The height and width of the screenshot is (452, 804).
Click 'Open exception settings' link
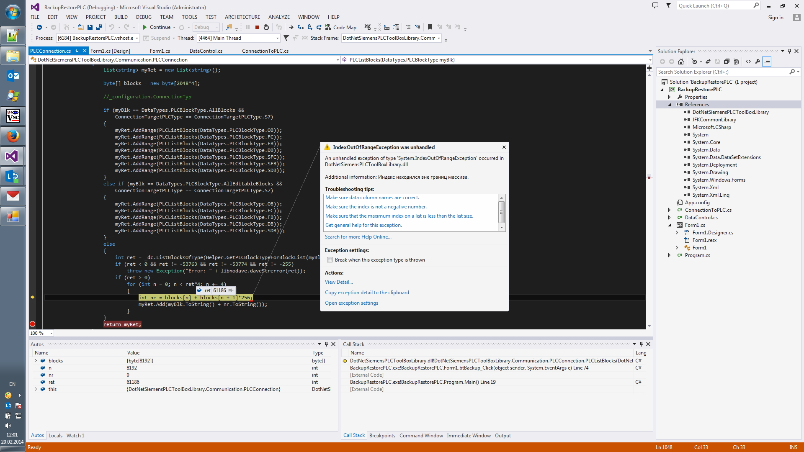pos(351,303)
